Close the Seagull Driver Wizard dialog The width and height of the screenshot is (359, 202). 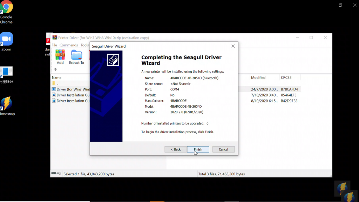pos(233,46)
